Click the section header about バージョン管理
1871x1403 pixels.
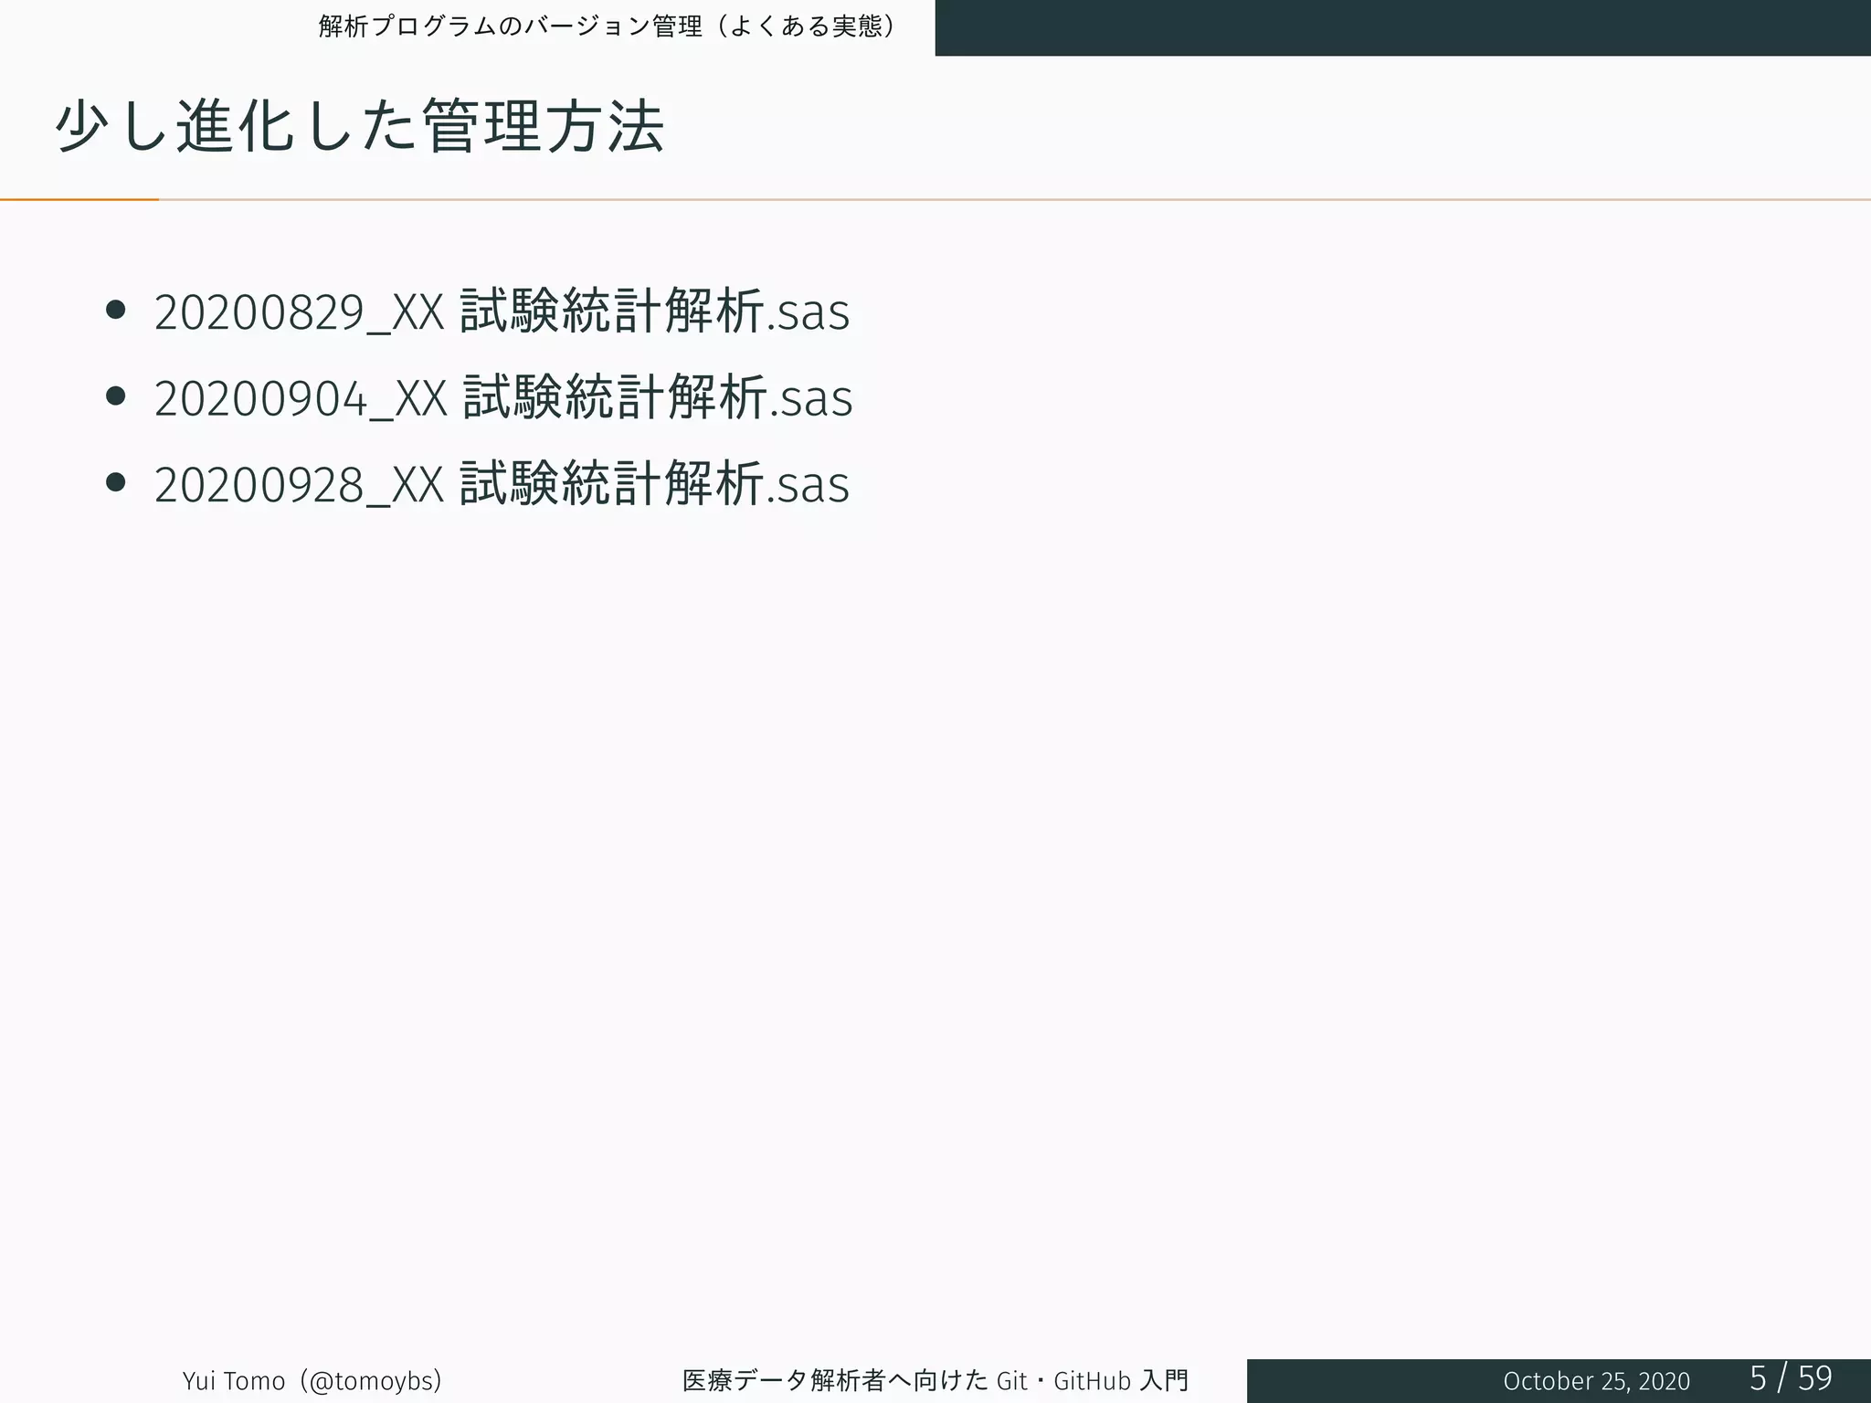pyautogui.click(x=607, y=26)
